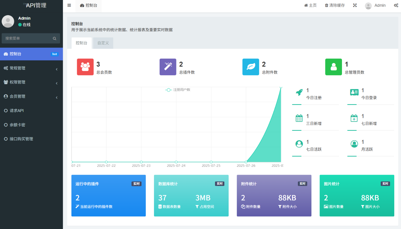Click the 实时 badge on 附件统计 card
Image resolution: width=401 pixels, height=229 pixels.
pyautogui.click(x=303, y=184)
